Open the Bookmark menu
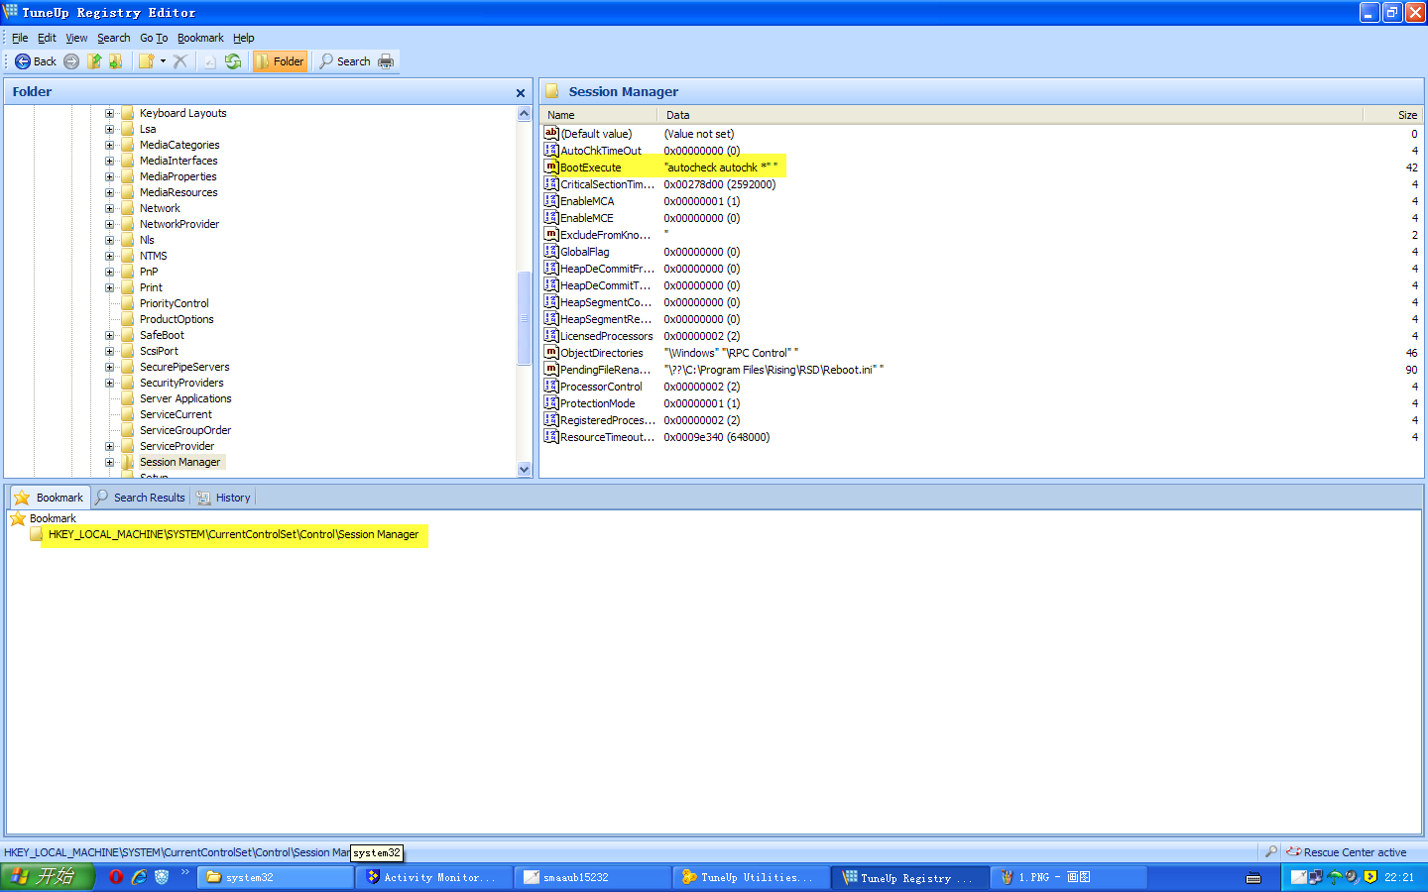Screen dimensions: 1428x892 200,38
